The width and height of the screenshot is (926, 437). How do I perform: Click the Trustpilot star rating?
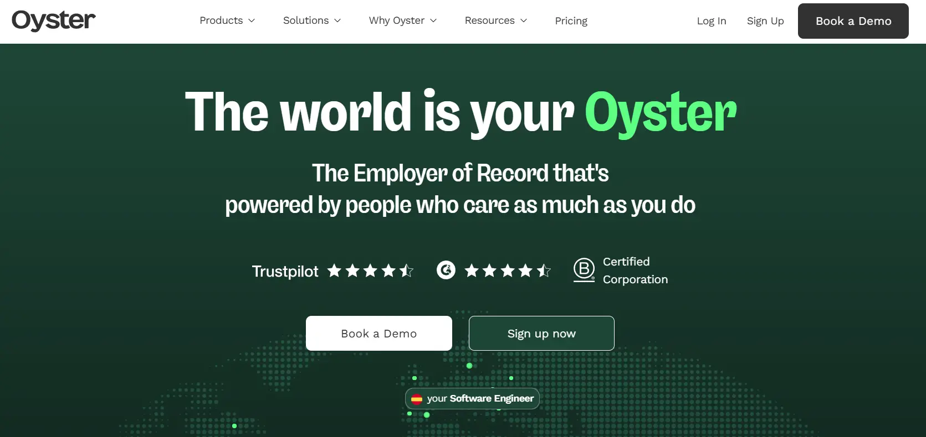pos(370,270)
